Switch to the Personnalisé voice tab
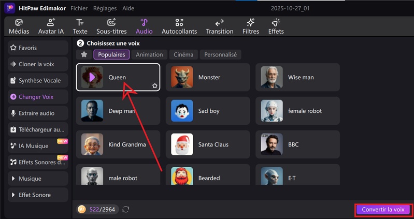414x219 pixels. click(220, 54)
